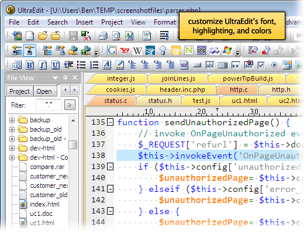Screen dimensions: 307x234
Task: Switch to the joinLines.js tab
Action: tap(178, 79)
